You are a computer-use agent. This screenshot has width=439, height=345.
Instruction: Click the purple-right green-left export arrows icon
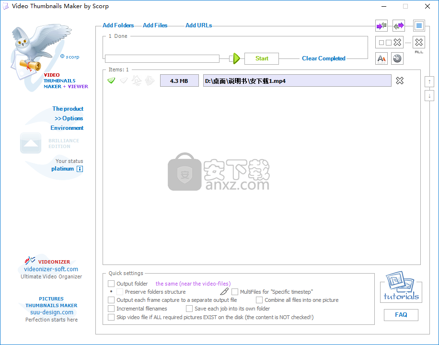pyautogui.click(x=399, y=26)
